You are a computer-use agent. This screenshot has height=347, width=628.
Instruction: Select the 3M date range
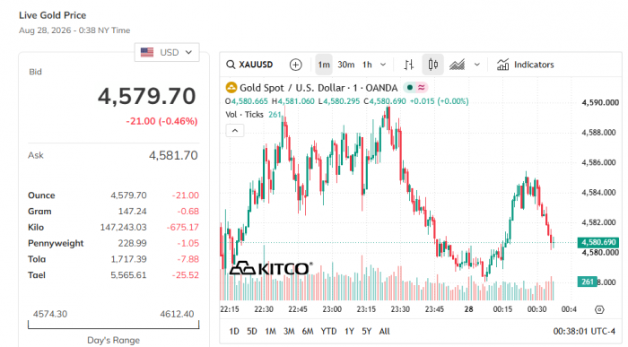(289, 332)
